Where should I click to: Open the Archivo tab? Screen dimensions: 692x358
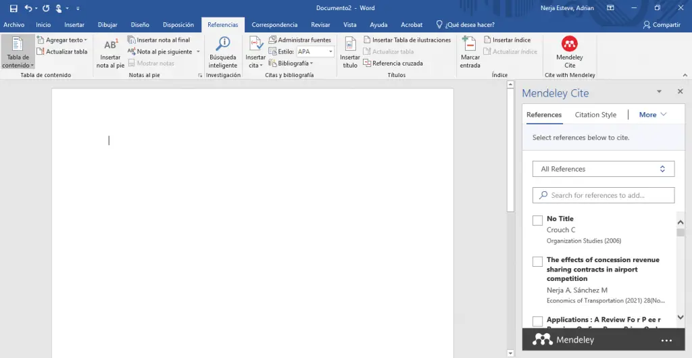(x=14, y=25)
